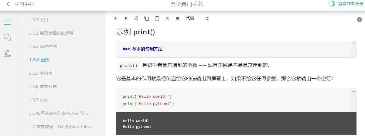
Task: Click the inline print() code tag
Action: 128,65
